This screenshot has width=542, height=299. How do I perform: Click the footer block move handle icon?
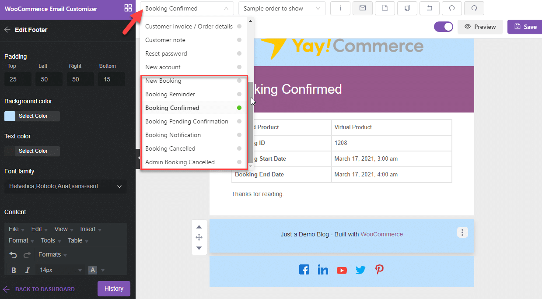click(199, 237)
